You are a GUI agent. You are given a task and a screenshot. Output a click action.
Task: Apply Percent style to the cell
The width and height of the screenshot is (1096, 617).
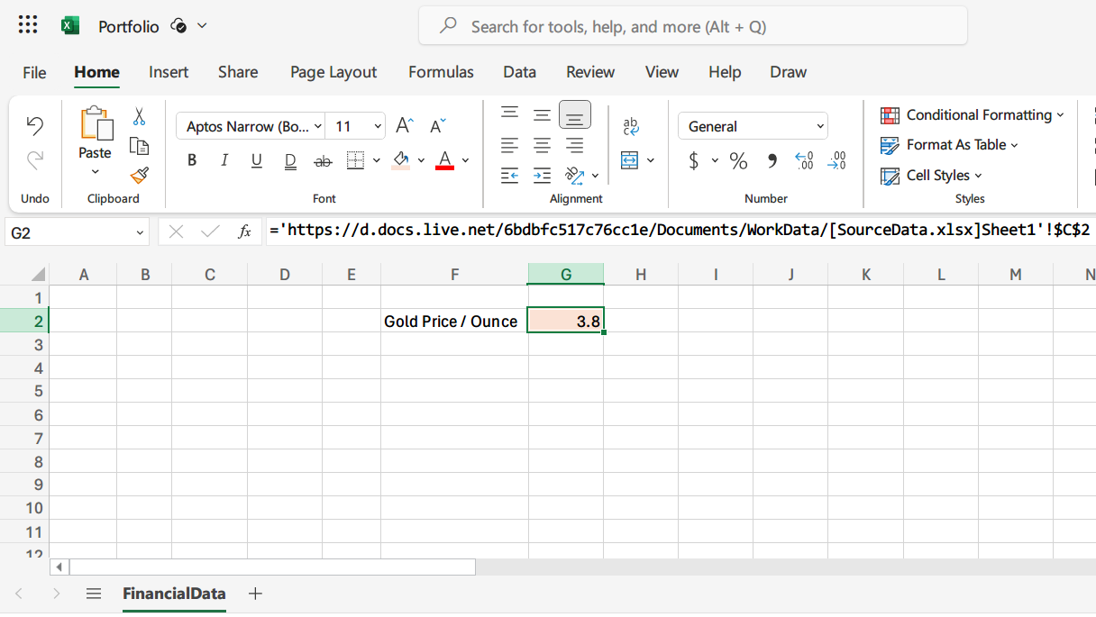[738, 160]
